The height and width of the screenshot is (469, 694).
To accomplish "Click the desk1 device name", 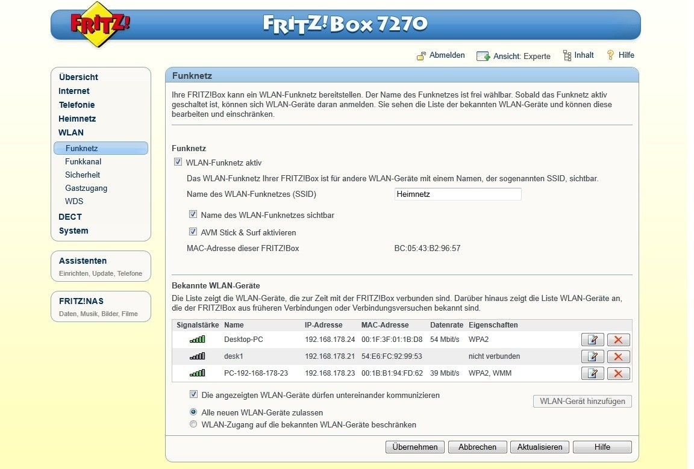I will pos(234,356).
